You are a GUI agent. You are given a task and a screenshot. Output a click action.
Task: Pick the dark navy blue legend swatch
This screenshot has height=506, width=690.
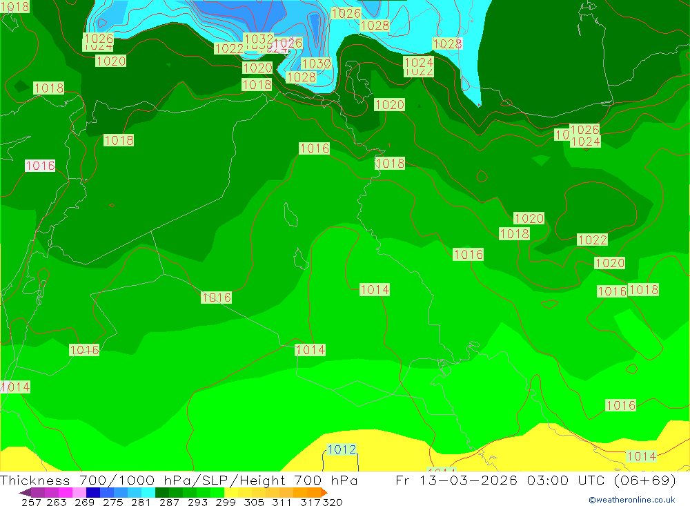tap(93, 492)
